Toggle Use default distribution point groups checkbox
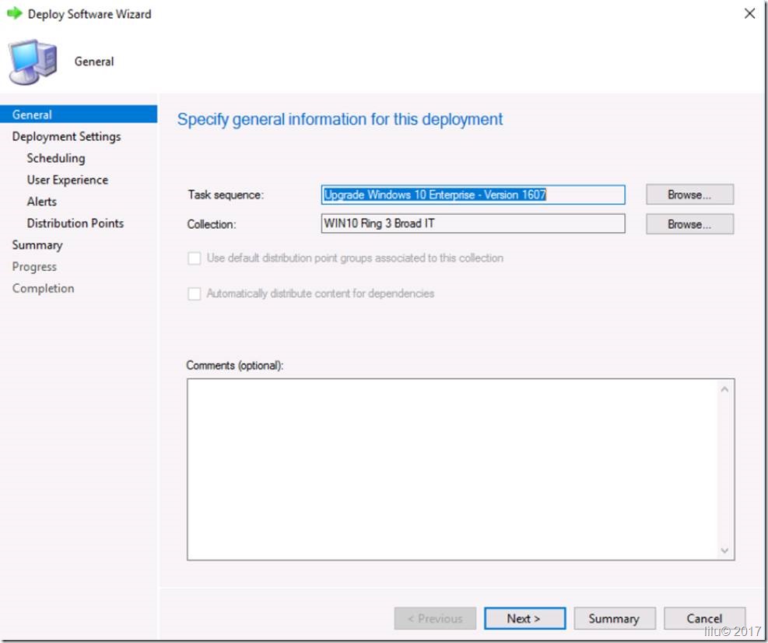The image size is (768, 643). (195, 258)
